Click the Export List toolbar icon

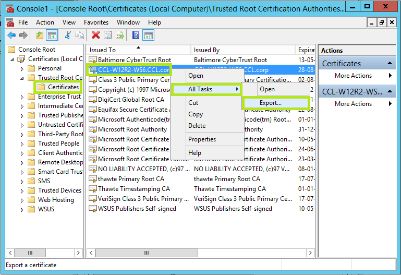[x=120, y=35]
